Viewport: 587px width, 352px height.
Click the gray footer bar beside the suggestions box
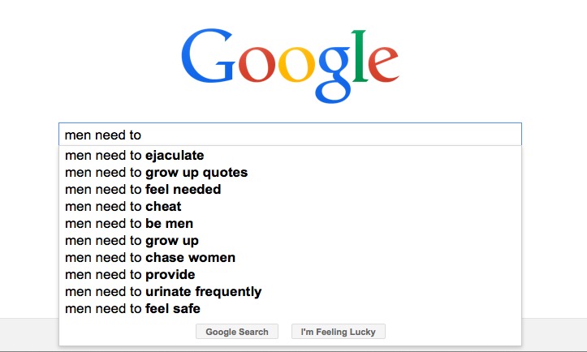(554, 334)
